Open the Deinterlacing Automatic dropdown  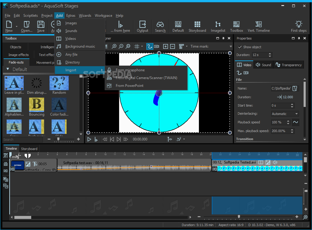[x=285, y=114]
